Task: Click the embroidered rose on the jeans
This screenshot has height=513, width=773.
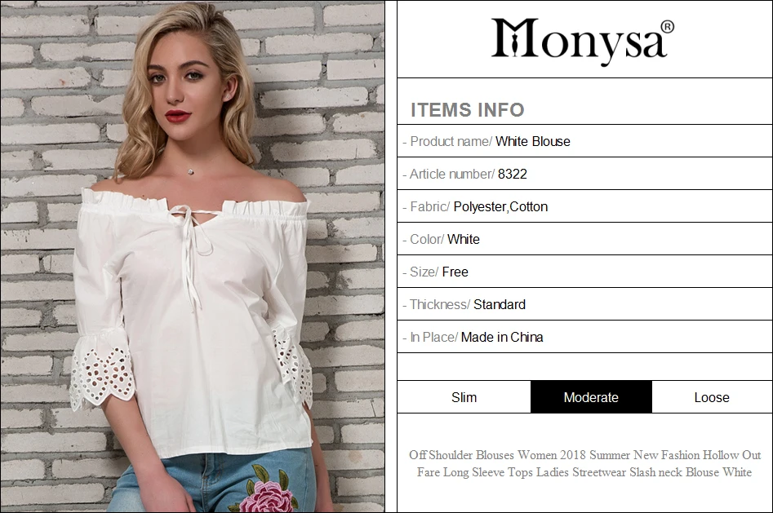Action: (266, 489)
